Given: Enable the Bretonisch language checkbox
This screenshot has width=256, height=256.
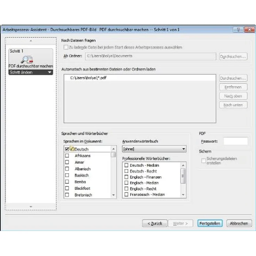Looking at the screenshot, I should 67,195.
